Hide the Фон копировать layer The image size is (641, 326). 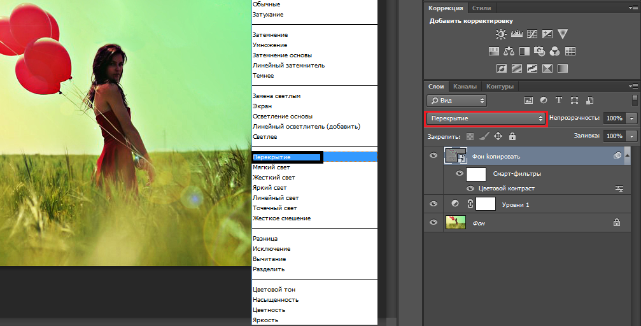pyautogui.click(x=433, y=155)
